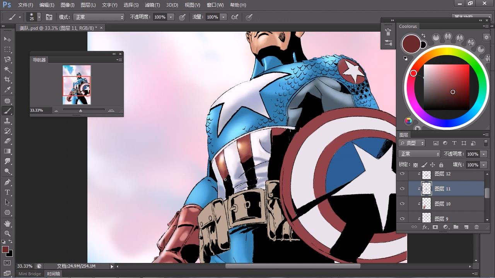This screenshot has height=278, width=495.
Task: Select the Smudge tool
Action: point(7,161)
